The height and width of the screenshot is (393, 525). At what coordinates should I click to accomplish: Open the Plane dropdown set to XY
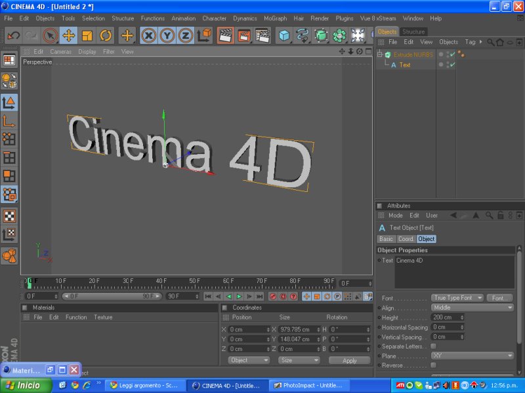[x=472, y=356]
